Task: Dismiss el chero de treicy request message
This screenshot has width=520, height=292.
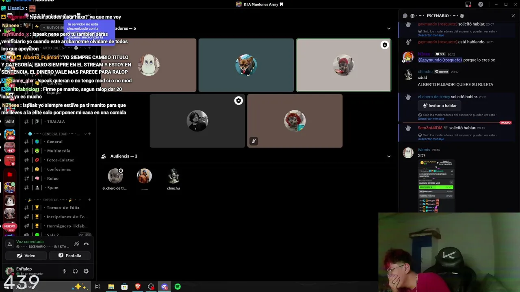Action: coord(431,119)
